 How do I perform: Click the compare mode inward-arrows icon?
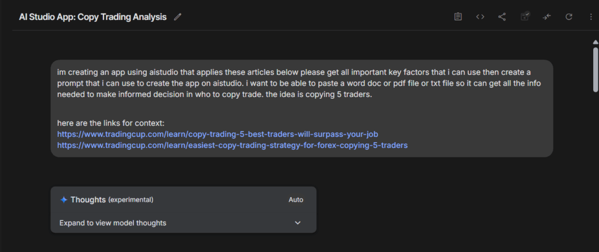pos(547,17)
